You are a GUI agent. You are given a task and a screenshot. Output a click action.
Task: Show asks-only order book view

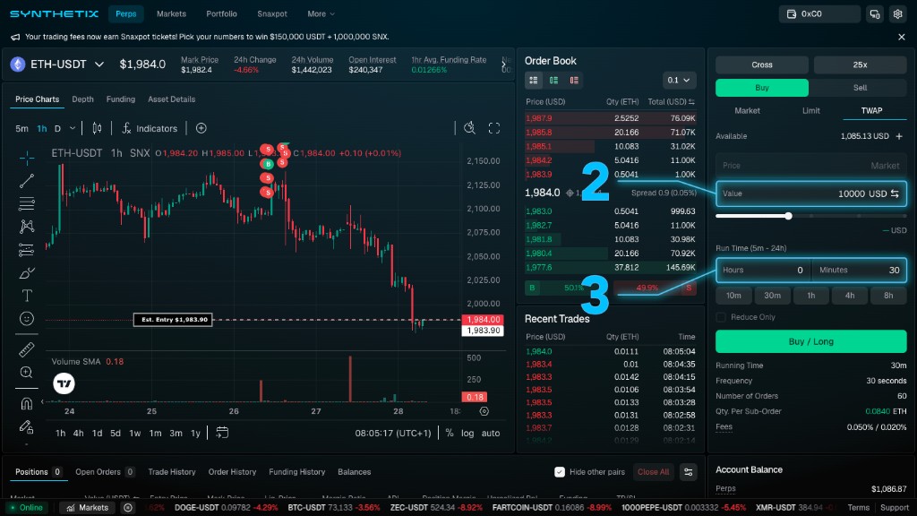point(574,80)
